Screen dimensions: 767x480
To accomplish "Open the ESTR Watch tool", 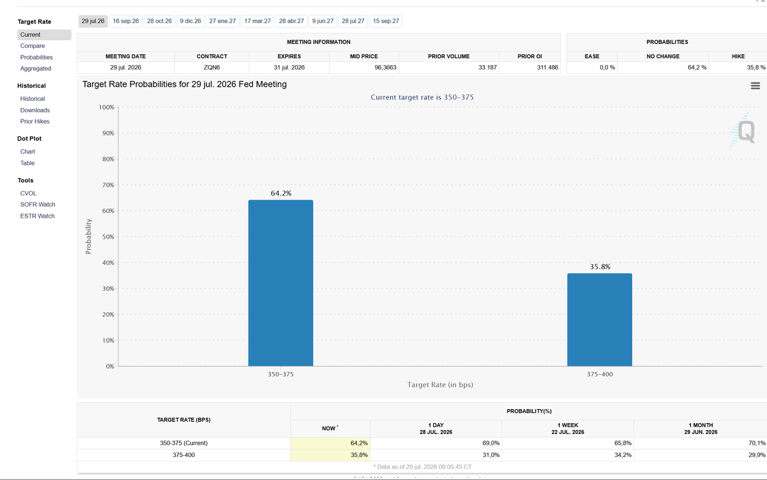I will [38, 216].
